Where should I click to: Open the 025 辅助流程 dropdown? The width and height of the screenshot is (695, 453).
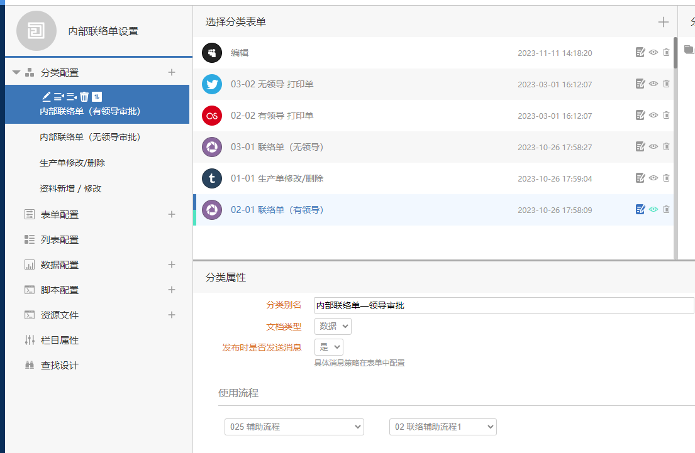click(x=294, y=427)
